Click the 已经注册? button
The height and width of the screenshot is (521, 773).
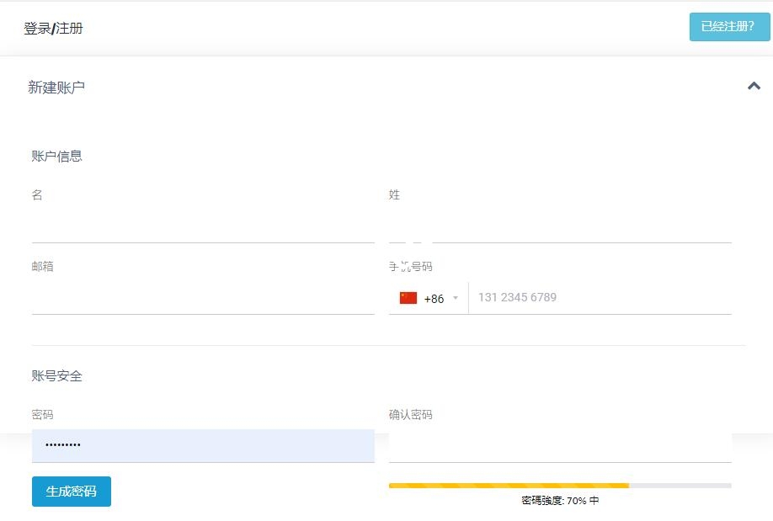[x=728, y=27]
